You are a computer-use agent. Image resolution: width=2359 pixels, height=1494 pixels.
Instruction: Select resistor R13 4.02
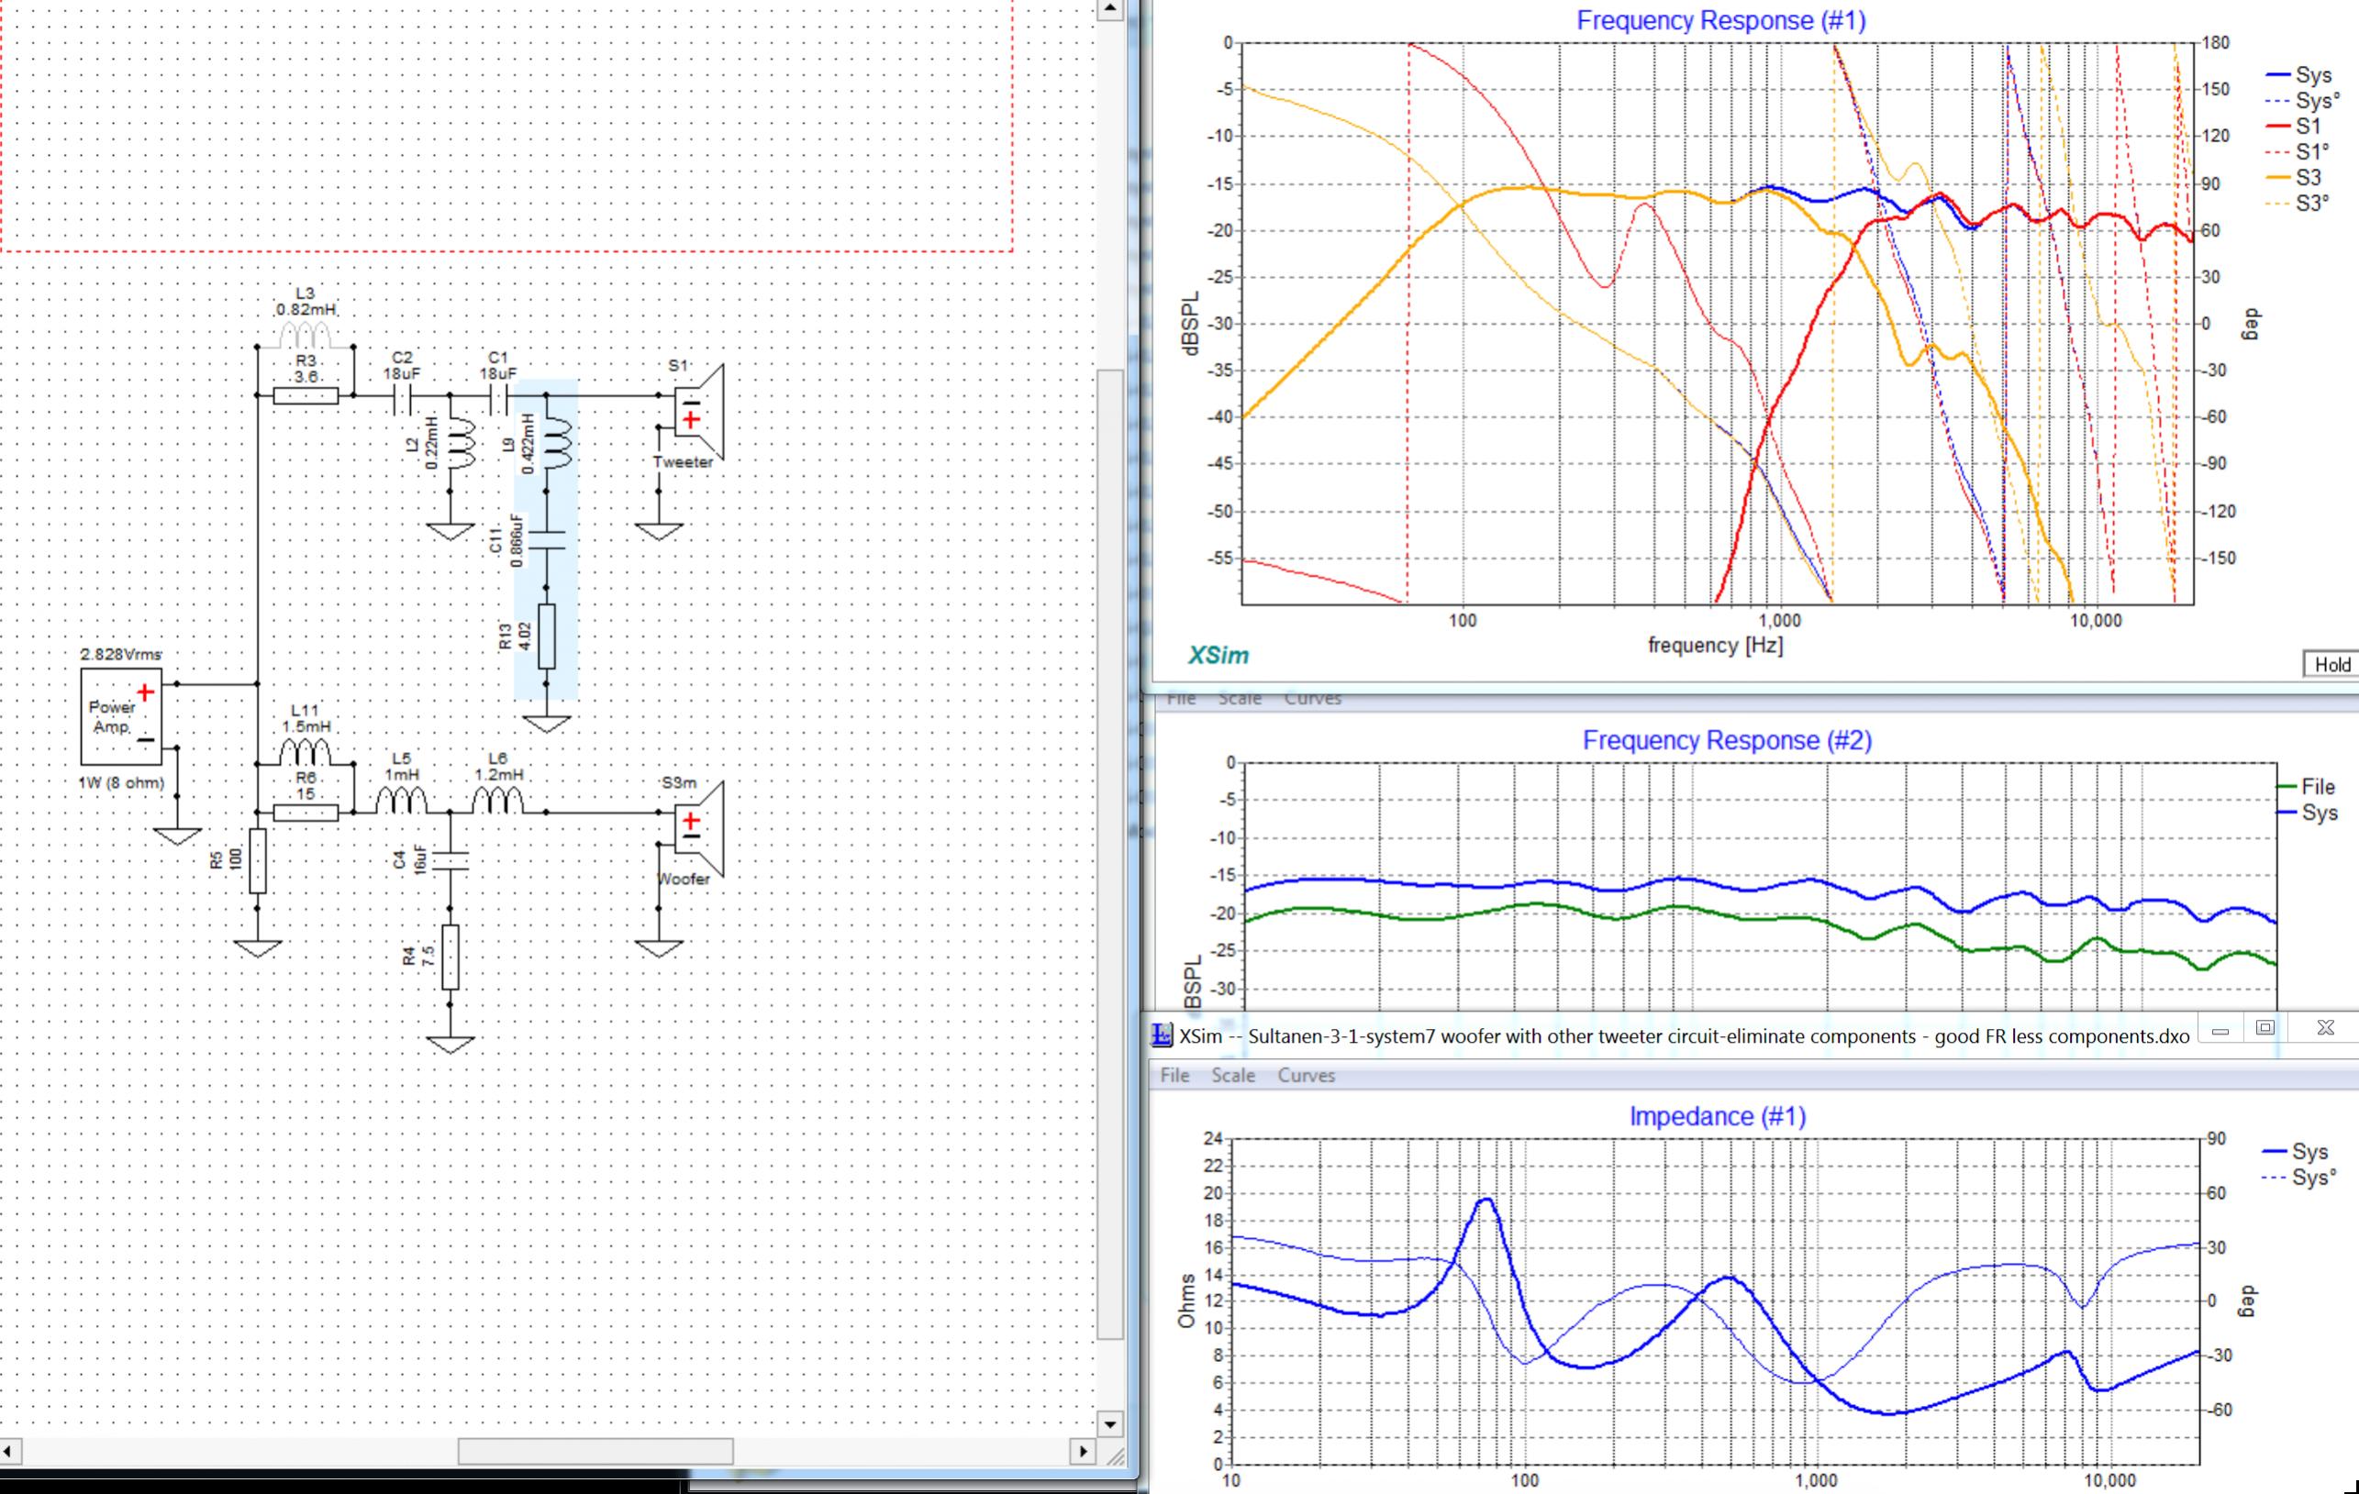pyautogui.click(x=547, y=636)
